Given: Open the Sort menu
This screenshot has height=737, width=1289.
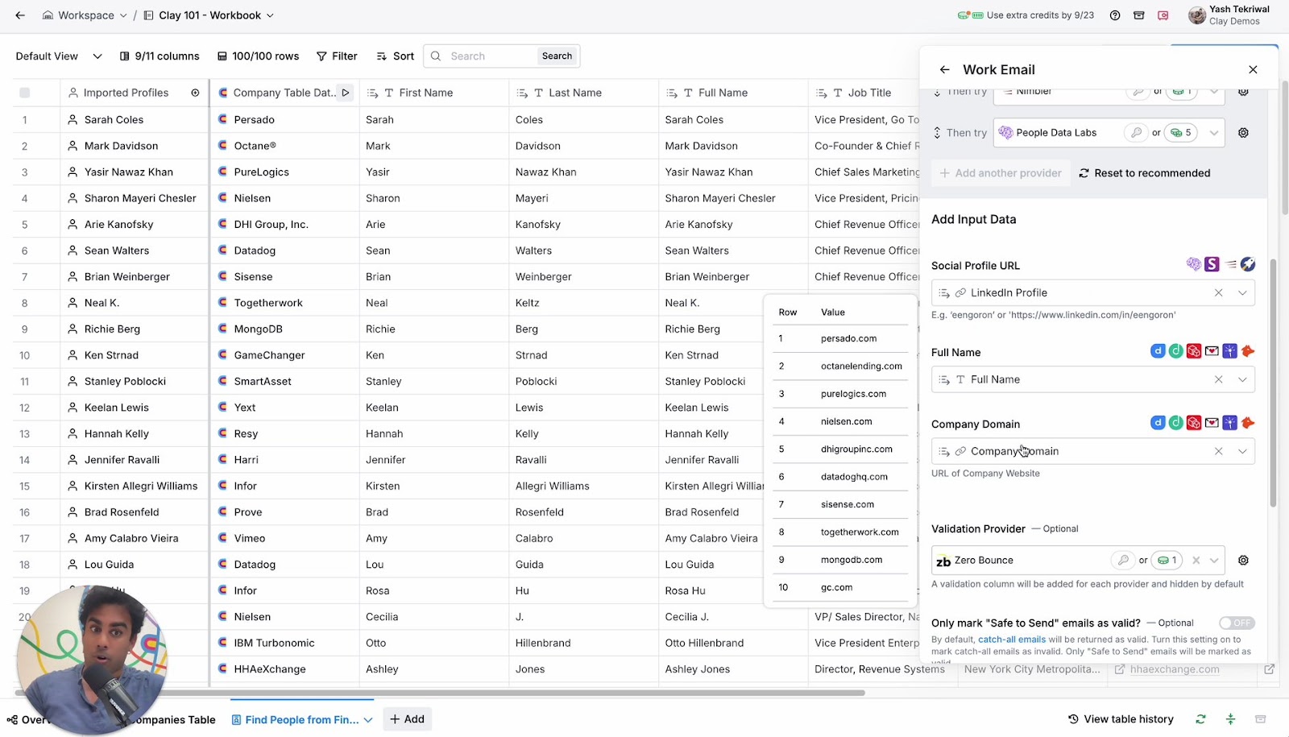Looking at the screenshot, I should click(396, 56).
